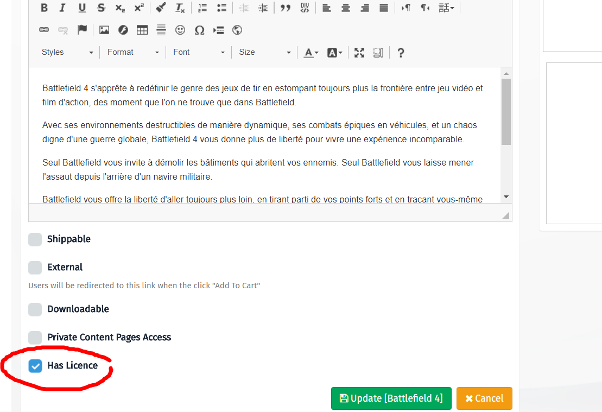The image size is (602, 412).
Task: Toggle superscript formatting
Action: pyautogui.click(x=139, y=8)
